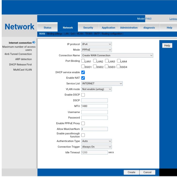Screen dimensions: 177x177
Task: Open the Authentication Type dropdown
Action: coord(97,141)
